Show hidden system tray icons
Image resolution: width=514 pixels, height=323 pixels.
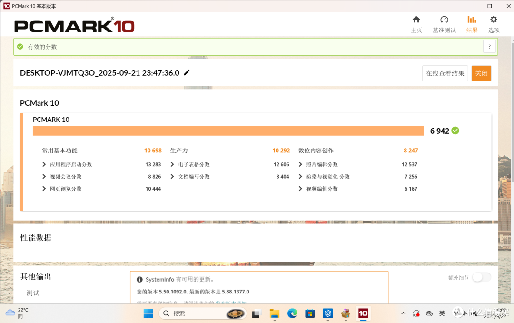click(x=404, y=313)
